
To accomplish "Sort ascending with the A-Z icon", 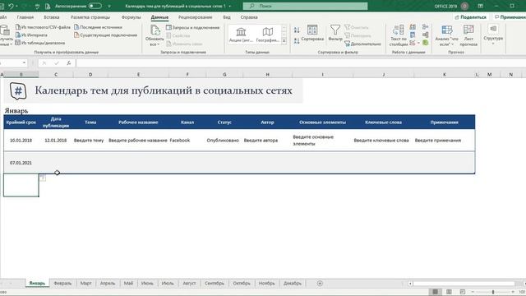I will (x=297, y=30).
